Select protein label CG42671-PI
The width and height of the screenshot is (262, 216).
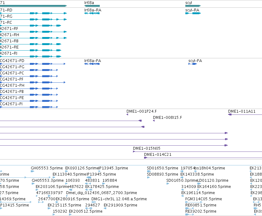tap(11, 104)
